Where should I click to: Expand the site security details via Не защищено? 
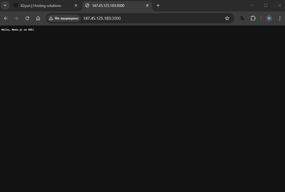[x=64, y=18]
